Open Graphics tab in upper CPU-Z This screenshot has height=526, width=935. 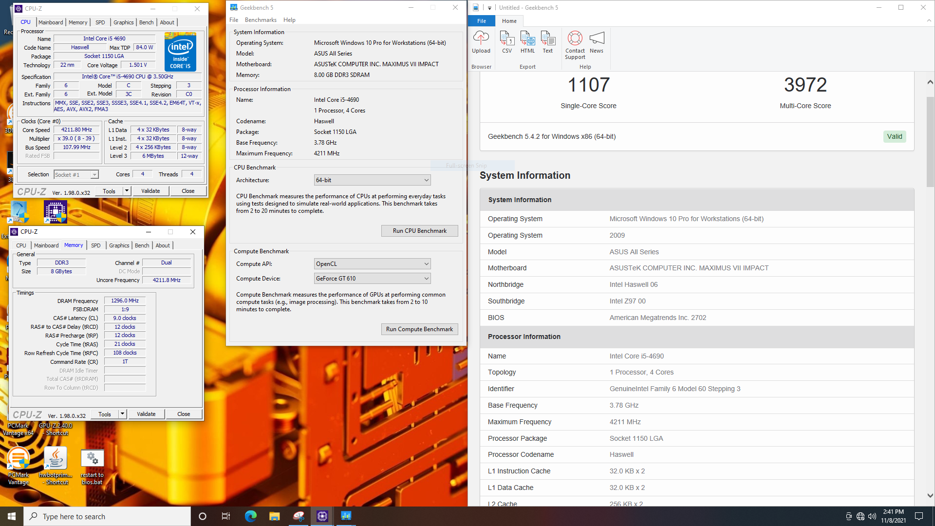tap(123, 22)
